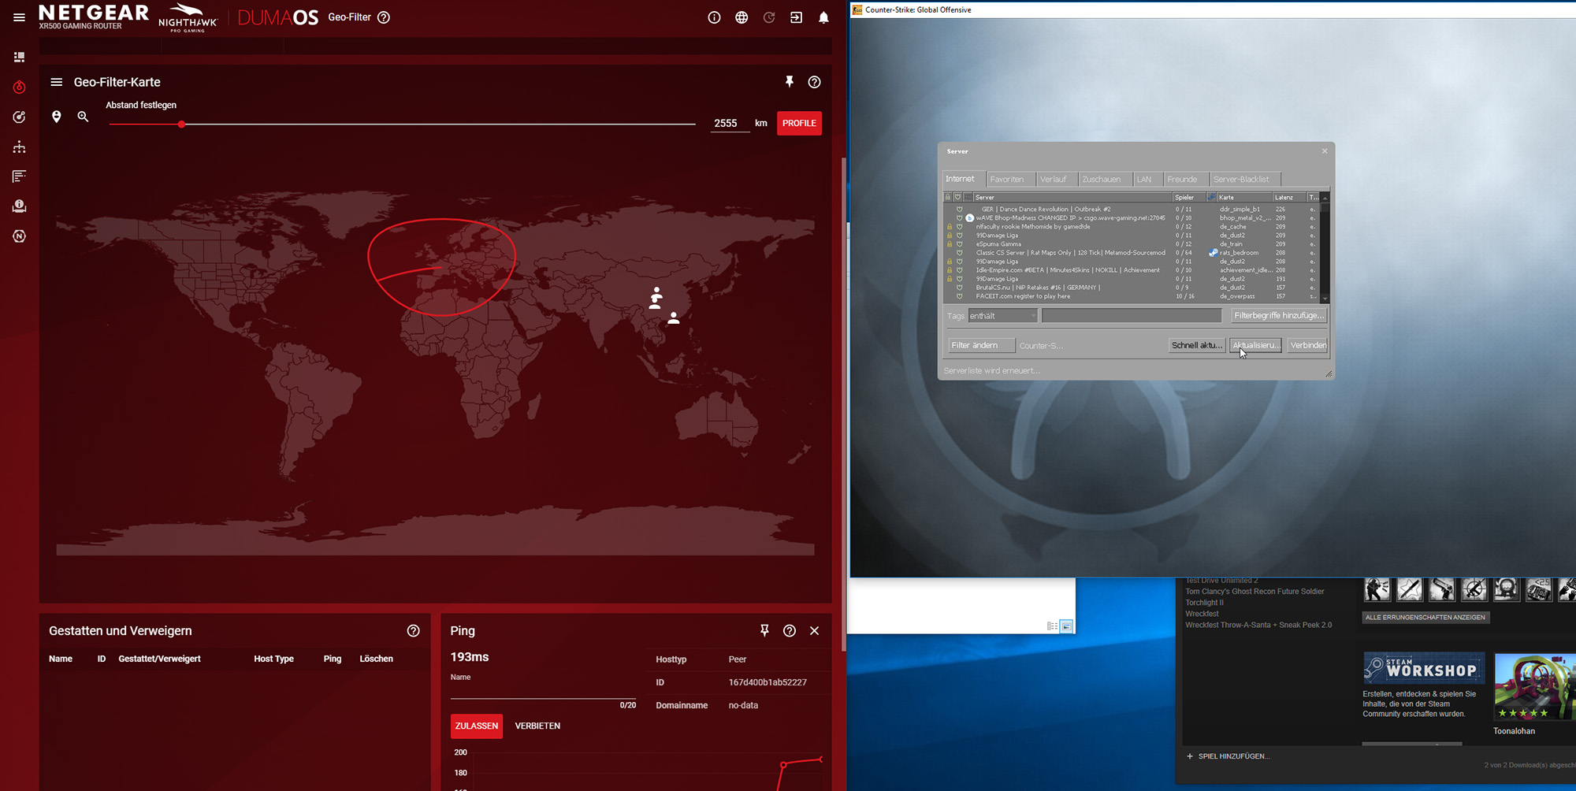Open the DumaOS main hamburger menu
This screenshot has width=1576, height=791.
tap(19, 17)
